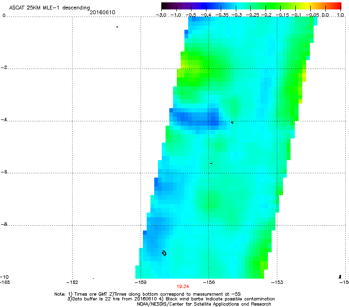
Task: Click the longitude axis label -156
Action: pos(209,282)
